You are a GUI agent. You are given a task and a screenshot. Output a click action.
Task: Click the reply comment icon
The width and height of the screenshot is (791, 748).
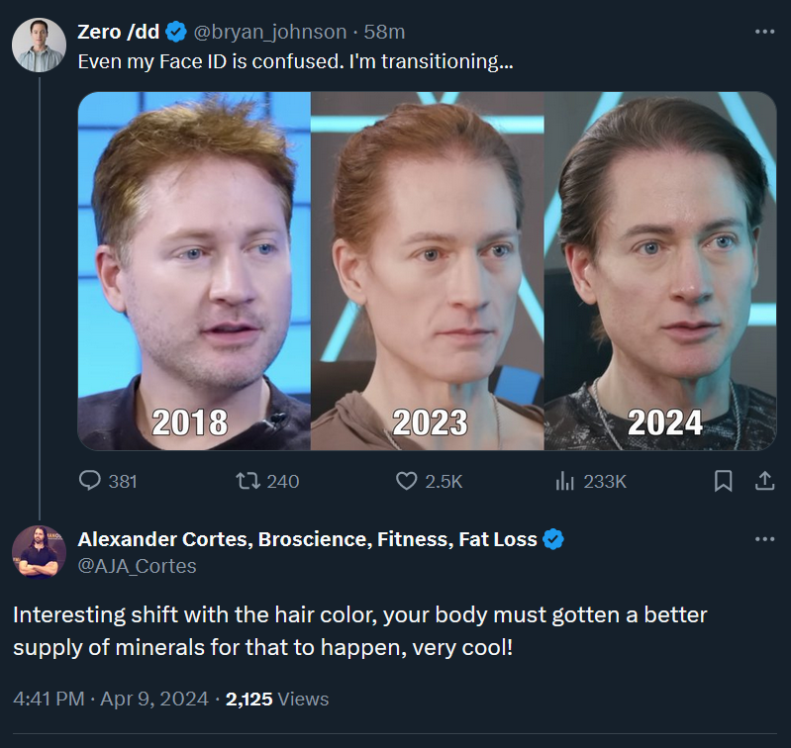click(x=90, y=480)
